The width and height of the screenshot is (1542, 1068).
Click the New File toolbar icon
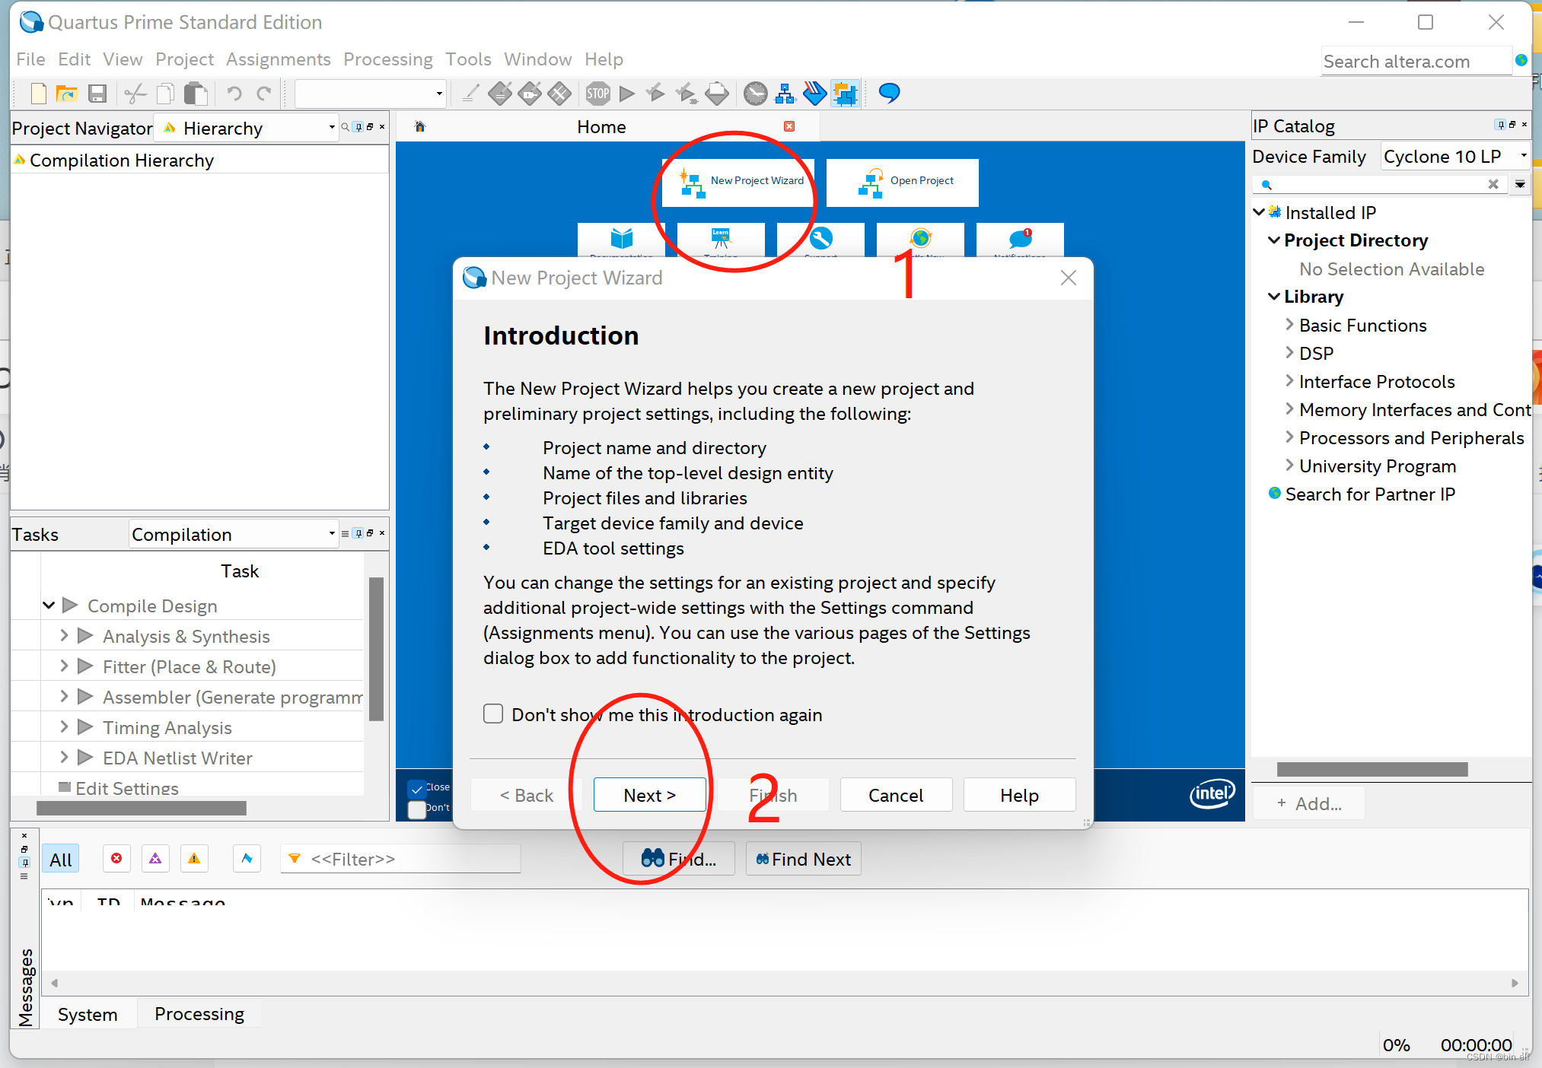38,94
